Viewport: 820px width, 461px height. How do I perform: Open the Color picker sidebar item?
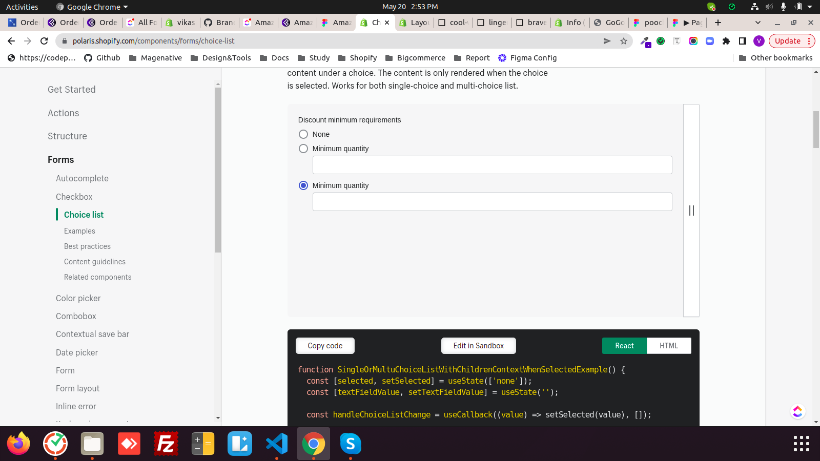click(78, 298)
